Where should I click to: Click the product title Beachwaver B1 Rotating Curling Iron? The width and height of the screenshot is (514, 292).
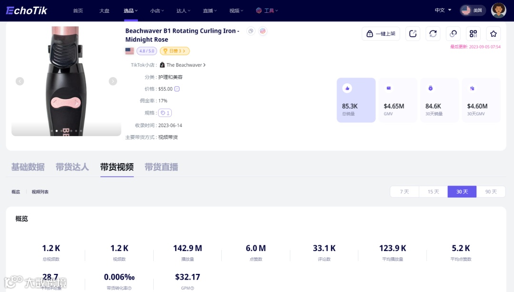coord(182,35)
